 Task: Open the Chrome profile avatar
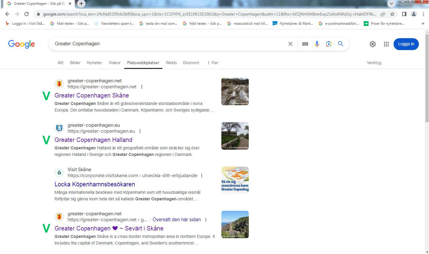coord(414,14)
